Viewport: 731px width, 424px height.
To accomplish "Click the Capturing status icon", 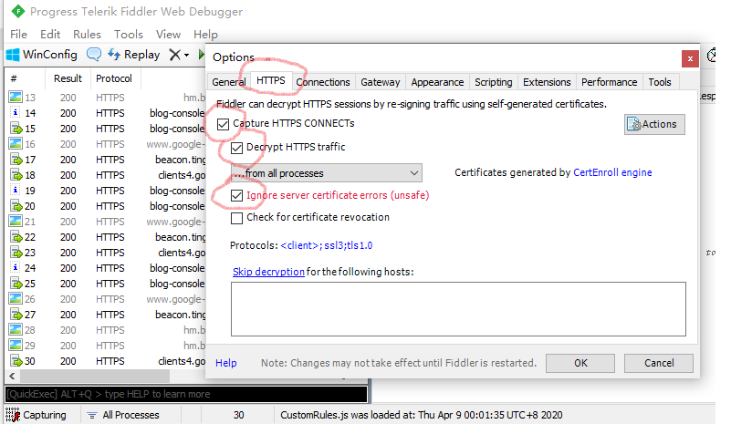I will pyautogui.click(x=13, y=415).
